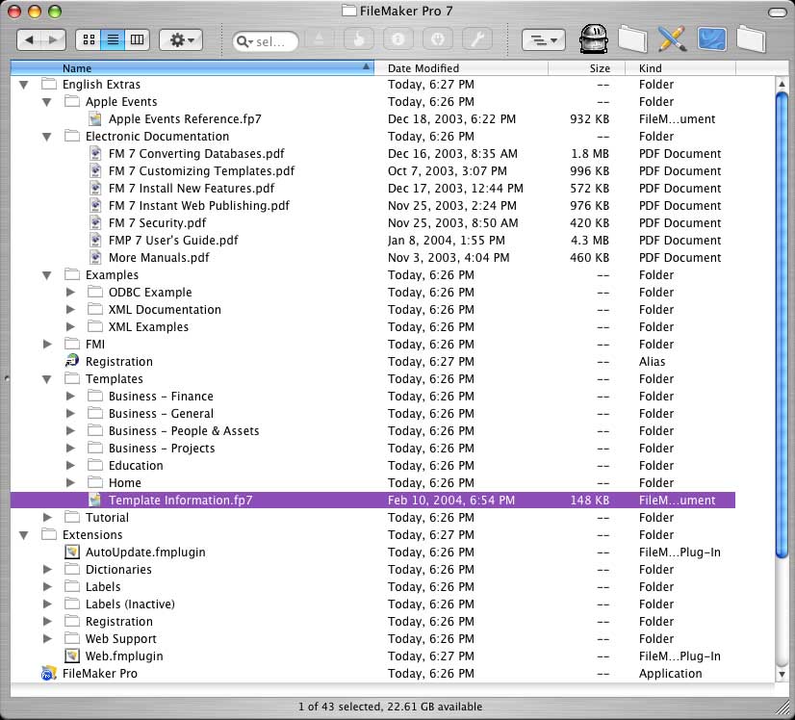Go forward with the right arrow button
The width and height of the screenshot is (795, 720).
53,39
